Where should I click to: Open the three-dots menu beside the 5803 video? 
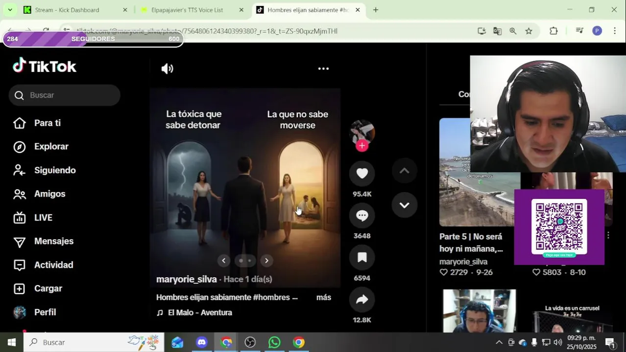point(608,236)
